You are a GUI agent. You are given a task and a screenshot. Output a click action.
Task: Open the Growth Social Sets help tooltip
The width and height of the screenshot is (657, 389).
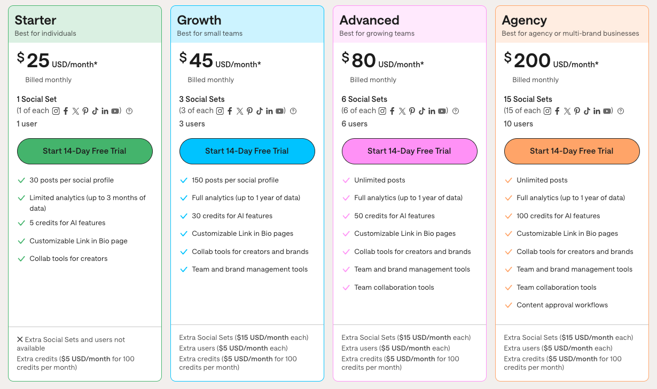tap(293, 111)
